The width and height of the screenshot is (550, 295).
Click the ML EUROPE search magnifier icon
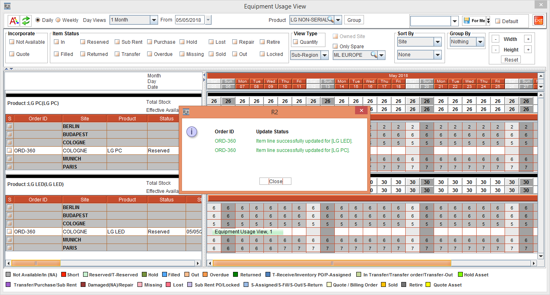tap(373, 55)
